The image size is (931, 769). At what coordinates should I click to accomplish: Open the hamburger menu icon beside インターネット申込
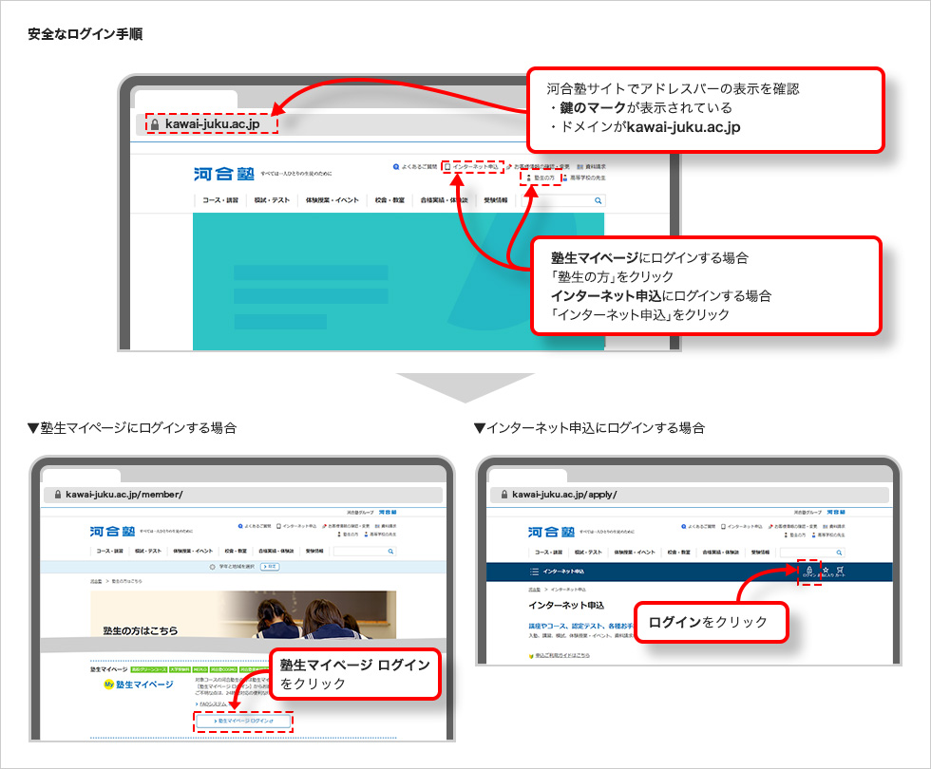click(x=534, y=572)
